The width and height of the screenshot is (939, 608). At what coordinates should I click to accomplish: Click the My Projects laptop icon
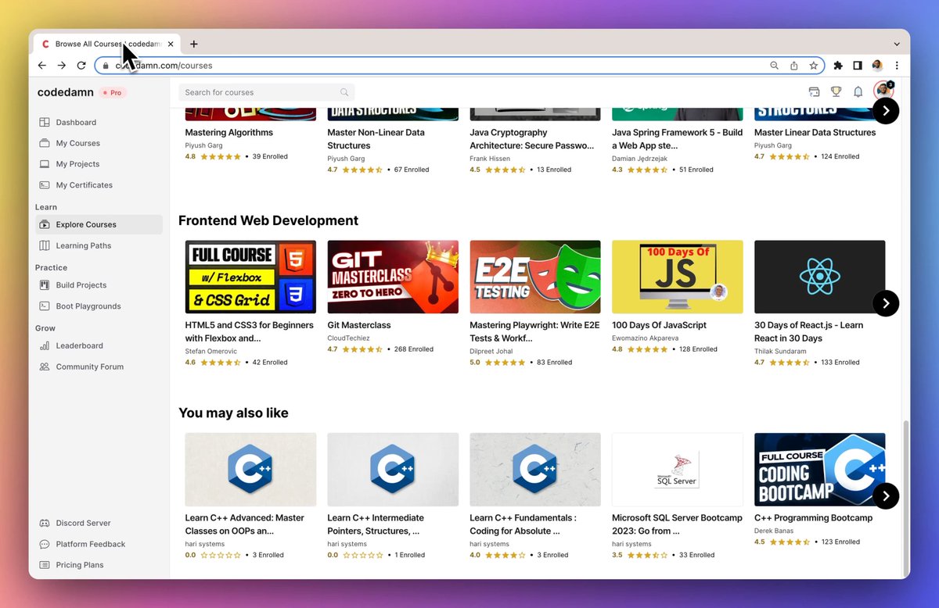click(45, 164)
